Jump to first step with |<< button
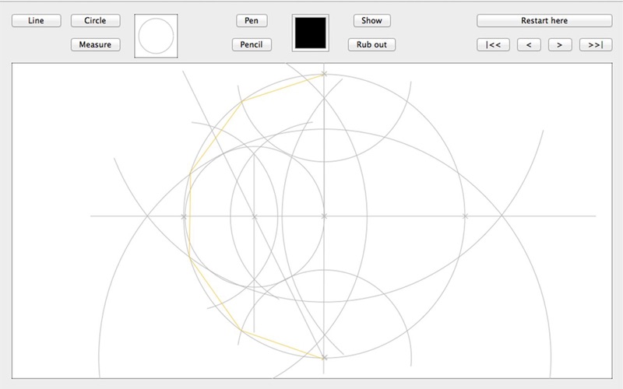The height and width of the screenshot is (389, 623). point(493,45)
